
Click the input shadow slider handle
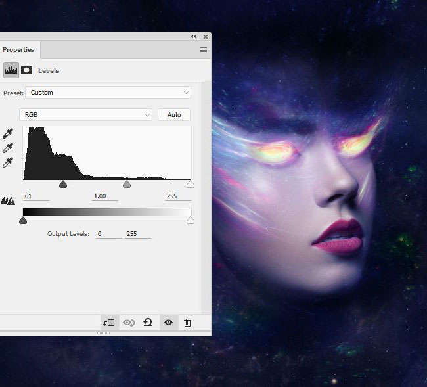[x=63, y=185]
